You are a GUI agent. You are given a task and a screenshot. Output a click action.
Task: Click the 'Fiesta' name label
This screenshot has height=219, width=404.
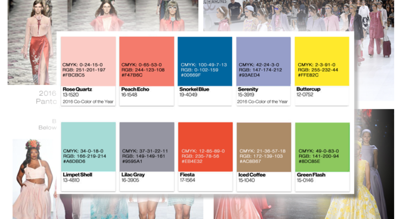point(187,175)
